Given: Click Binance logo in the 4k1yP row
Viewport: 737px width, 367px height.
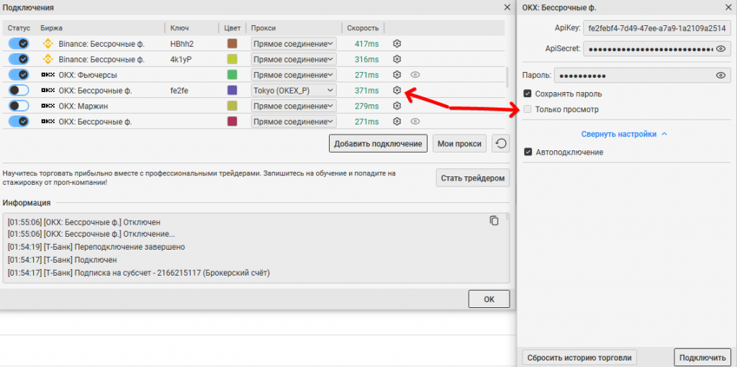Looking at the screenshot, I should click(48, 59).
